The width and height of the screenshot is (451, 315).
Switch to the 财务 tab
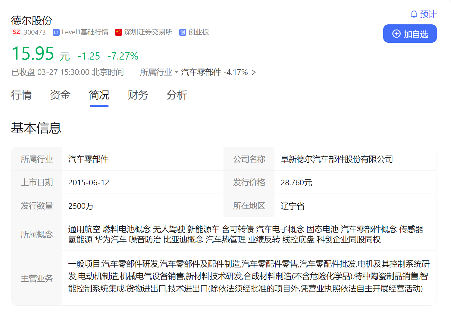(138, 95)
